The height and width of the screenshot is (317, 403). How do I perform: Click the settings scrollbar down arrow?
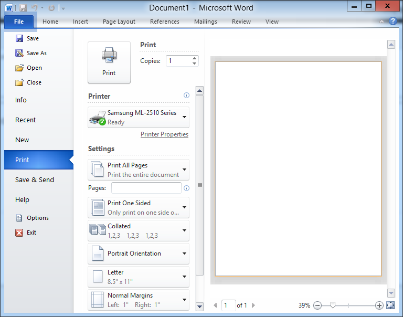tap(200, 307)
